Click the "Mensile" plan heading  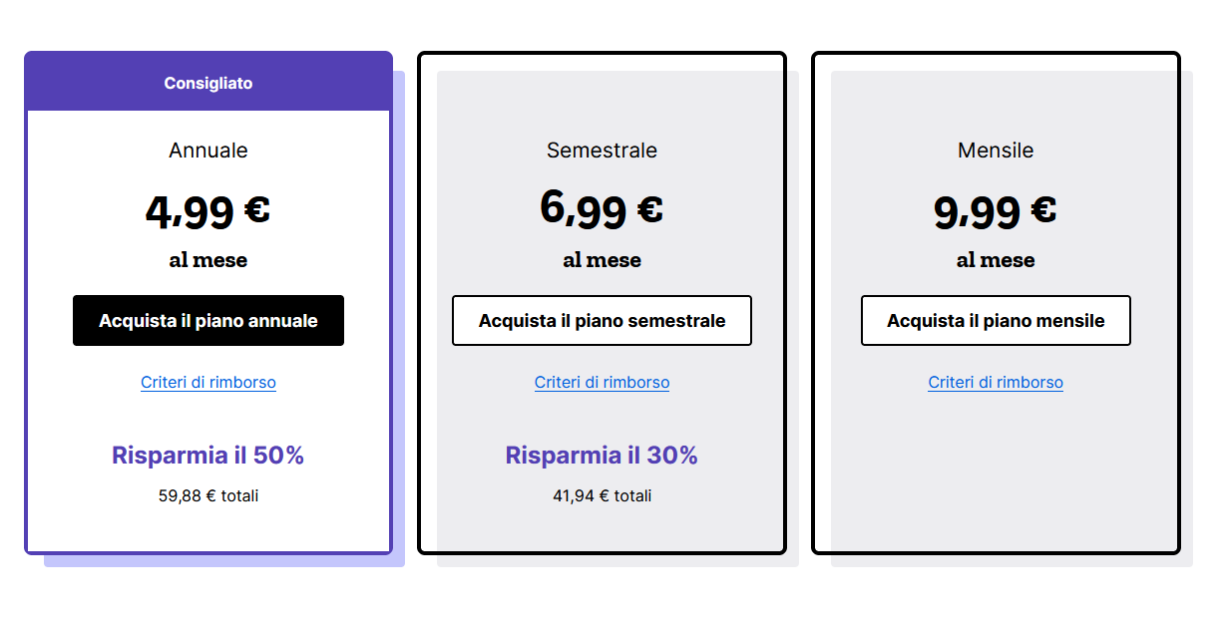coord(996,151)
